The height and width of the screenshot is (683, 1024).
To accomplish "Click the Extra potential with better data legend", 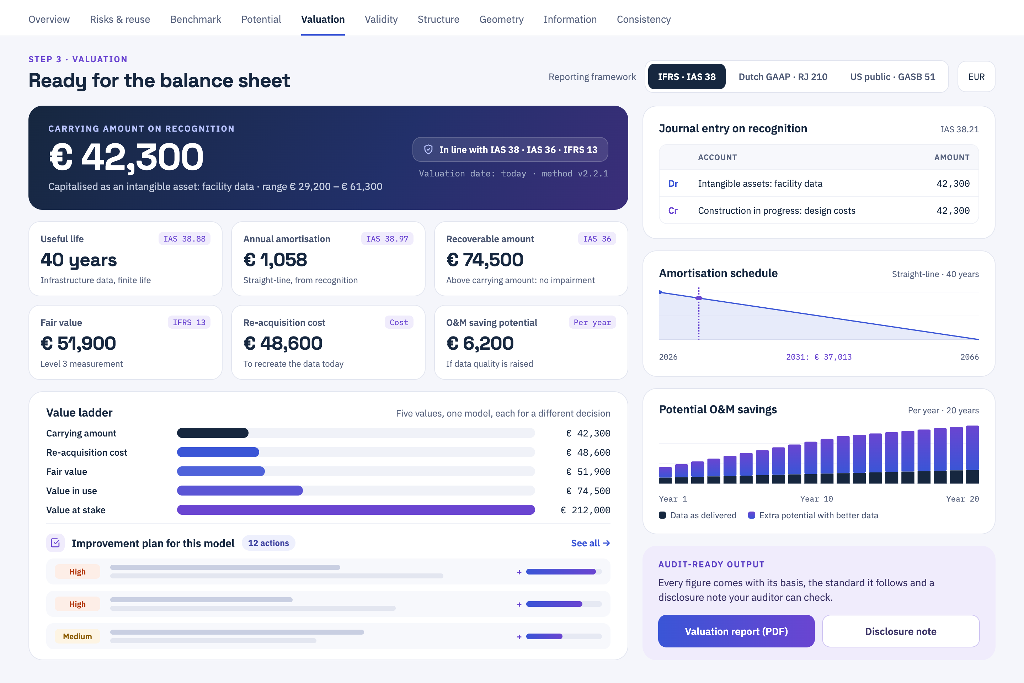I will 813,515.
